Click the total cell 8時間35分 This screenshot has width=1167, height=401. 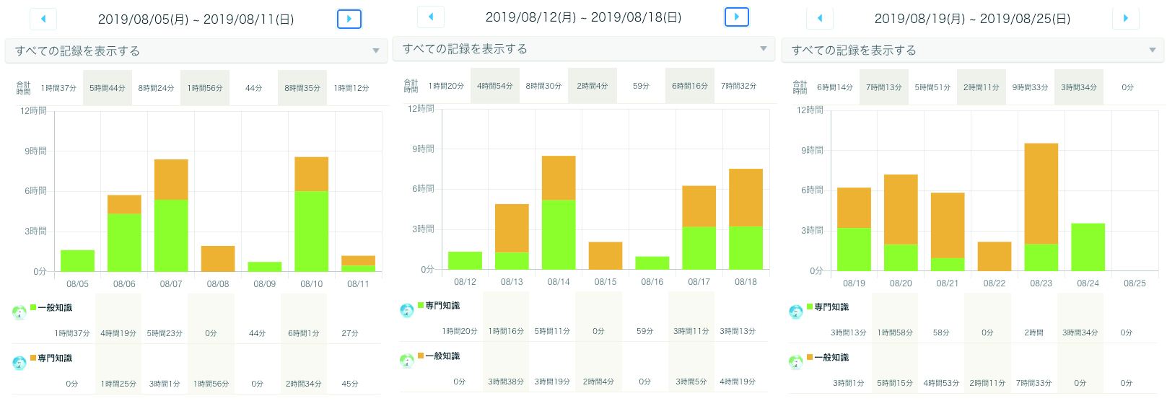pos(302,88)
